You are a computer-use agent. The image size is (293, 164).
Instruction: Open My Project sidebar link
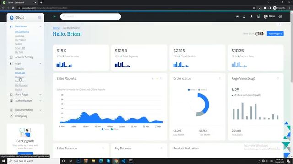point(20,40)
